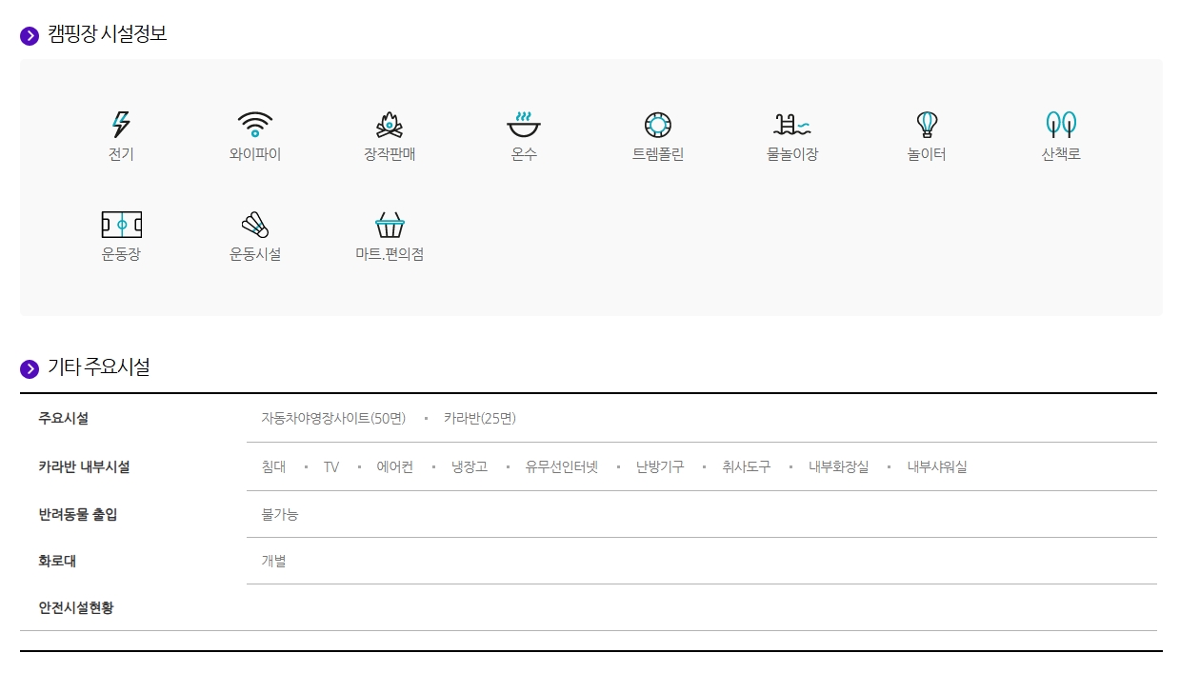The height and width of the screenshot is (673, 1200).
Task: Click the 개별 value text
Action: click(273, 561)
